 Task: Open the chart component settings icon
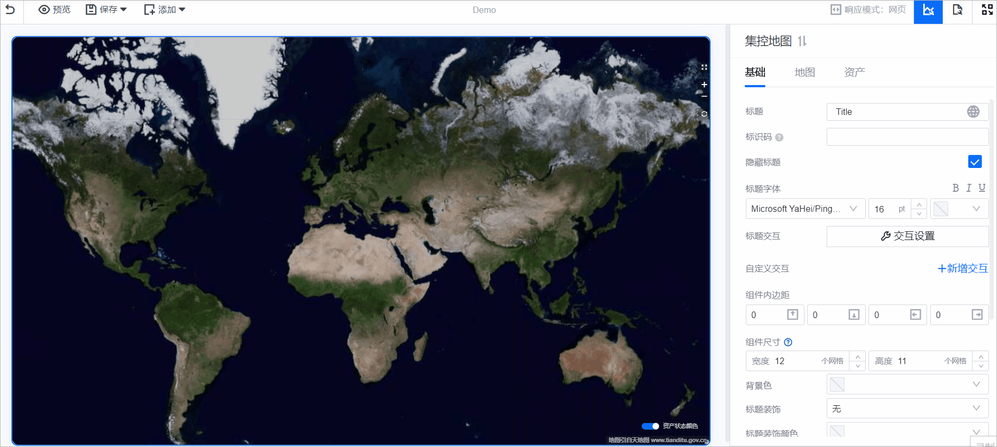[x=928, y=10]
